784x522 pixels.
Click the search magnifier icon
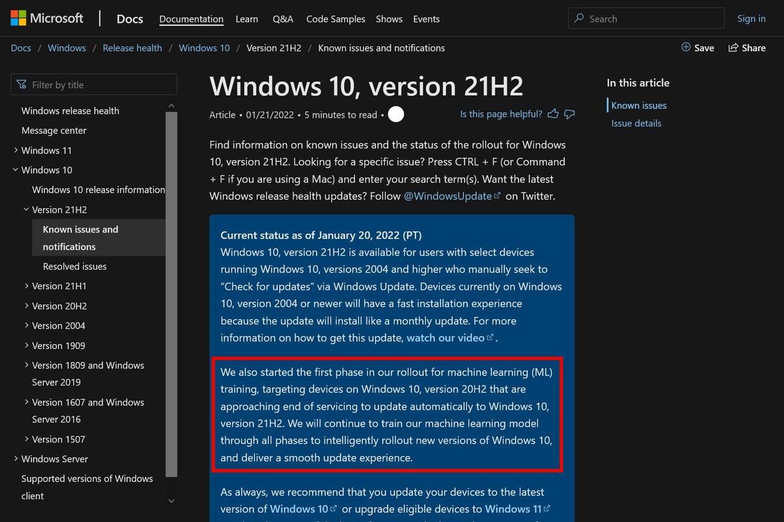coord(579,18)
